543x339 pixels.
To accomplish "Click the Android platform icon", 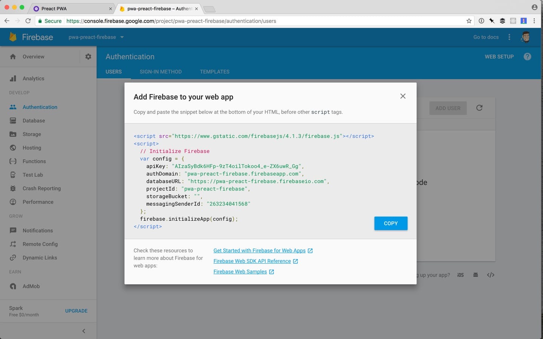I will click(476, 275).
